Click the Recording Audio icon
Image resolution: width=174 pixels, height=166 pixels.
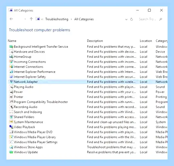point(11,107)
